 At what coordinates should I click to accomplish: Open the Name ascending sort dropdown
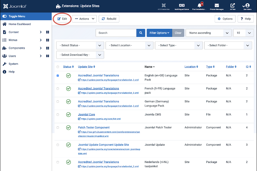208,33
